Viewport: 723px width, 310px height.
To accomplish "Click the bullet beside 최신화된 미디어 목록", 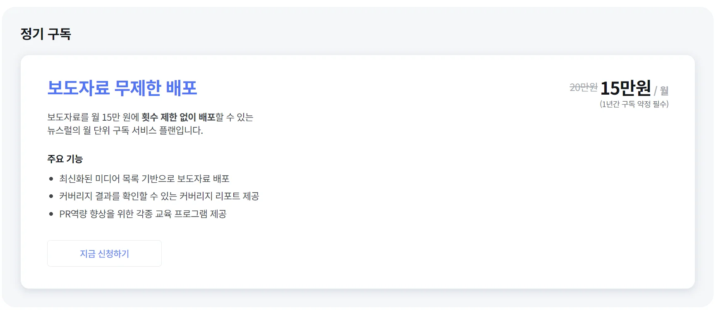I will coord(50,179).
